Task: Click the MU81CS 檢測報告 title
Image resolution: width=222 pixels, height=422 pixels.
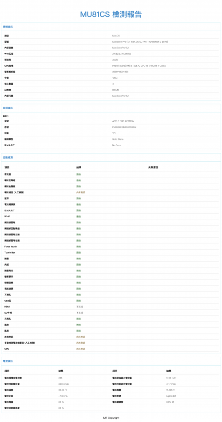Action: [x=111, y=14]
